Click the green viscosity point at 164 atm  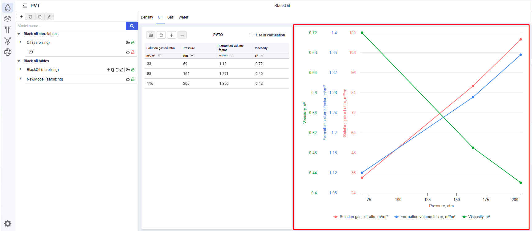click(473, 148)
